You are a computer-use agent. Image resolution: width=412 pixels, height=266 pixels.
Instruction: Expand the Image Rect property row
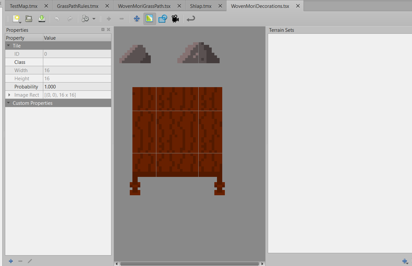pyautogui.click(x=9, y=95)
